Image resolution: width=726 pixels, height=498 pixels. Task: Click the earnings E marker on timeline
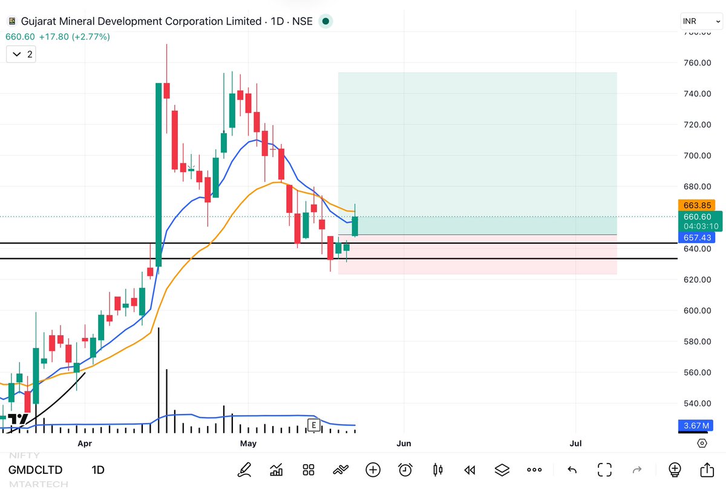click(x=313, y=425)
